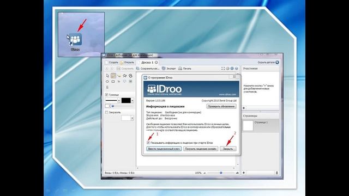Image resolution: width=349 pixels, height=196 pixels.
Task: Click the horizontal canvas scrollbar
Action: (185, 168)
